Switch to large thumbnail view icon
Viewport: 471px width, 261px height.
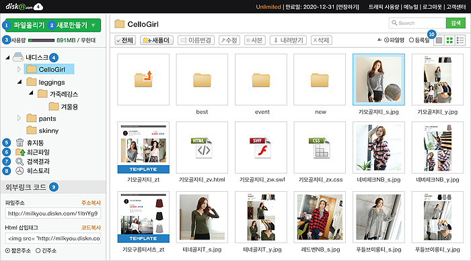pyautogui.click(x=439, y=40)
